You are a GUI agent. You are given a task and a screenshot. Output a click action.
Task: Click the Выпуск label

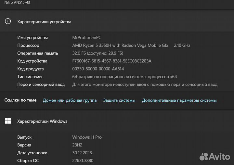pos(24,137)
